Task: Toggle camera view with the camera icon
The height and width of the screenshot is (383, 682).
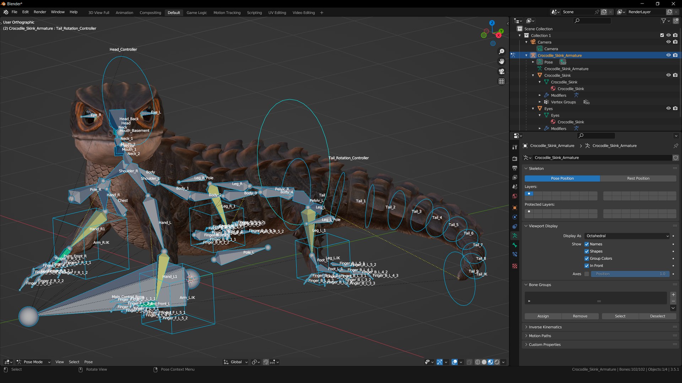Action: pos(501,71)
